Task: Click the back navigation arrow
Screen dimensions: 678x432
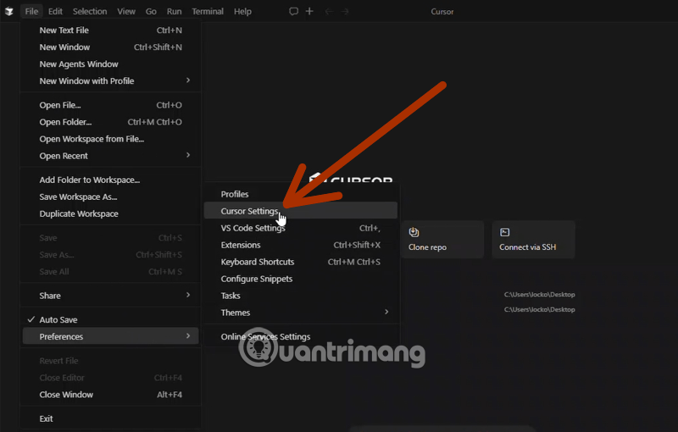Action: [328, 12]
